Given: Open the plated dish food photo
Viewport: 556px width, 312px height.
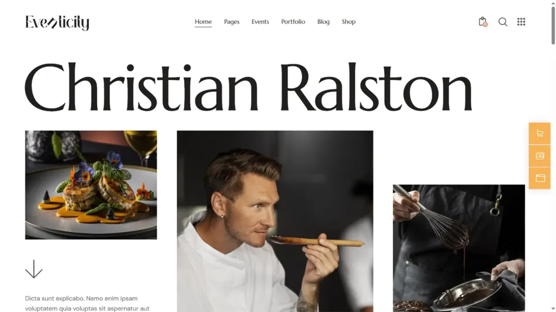Looking at the screenshot, I should [91, 185].
